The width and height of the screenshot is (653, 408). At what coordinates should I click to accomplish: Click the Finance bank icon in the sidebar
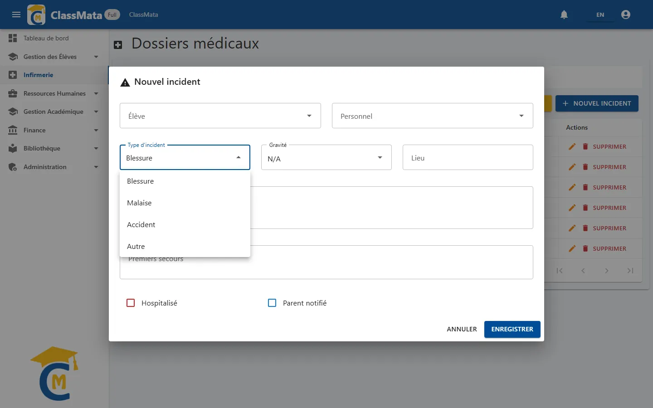[x=13, y=130]
